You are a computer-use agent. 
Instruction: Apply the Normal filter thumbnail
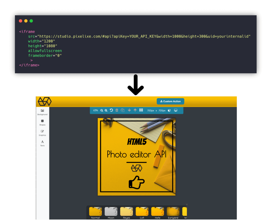point(95,211)
